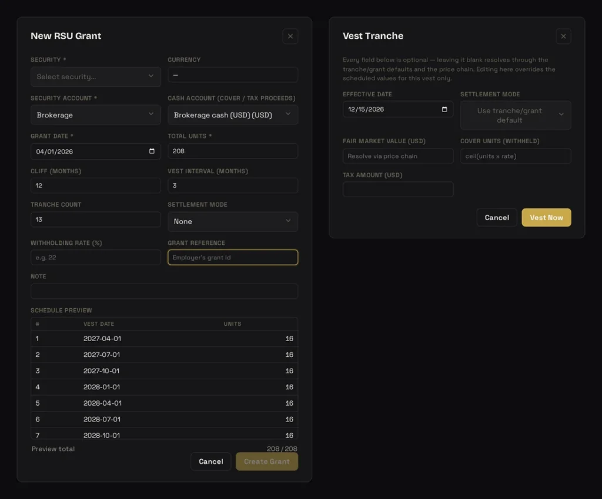Focus the Cliff (Months) input

[x=96, y=186]
